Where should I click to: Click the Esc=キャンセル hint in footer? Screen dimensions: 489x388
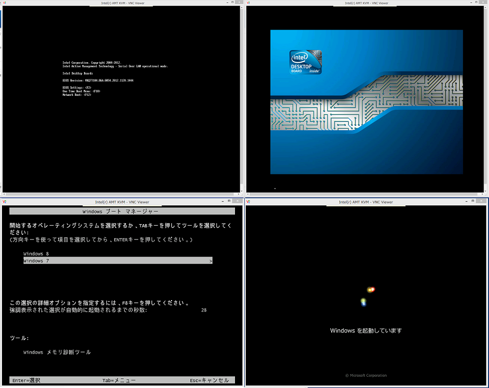point(209,380)
